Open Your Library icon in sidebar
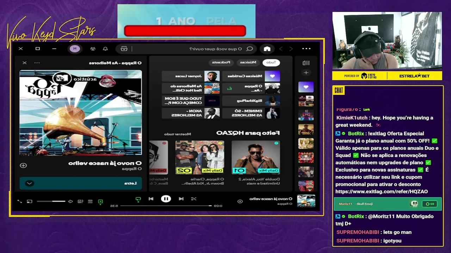 [x=306, y=63]
